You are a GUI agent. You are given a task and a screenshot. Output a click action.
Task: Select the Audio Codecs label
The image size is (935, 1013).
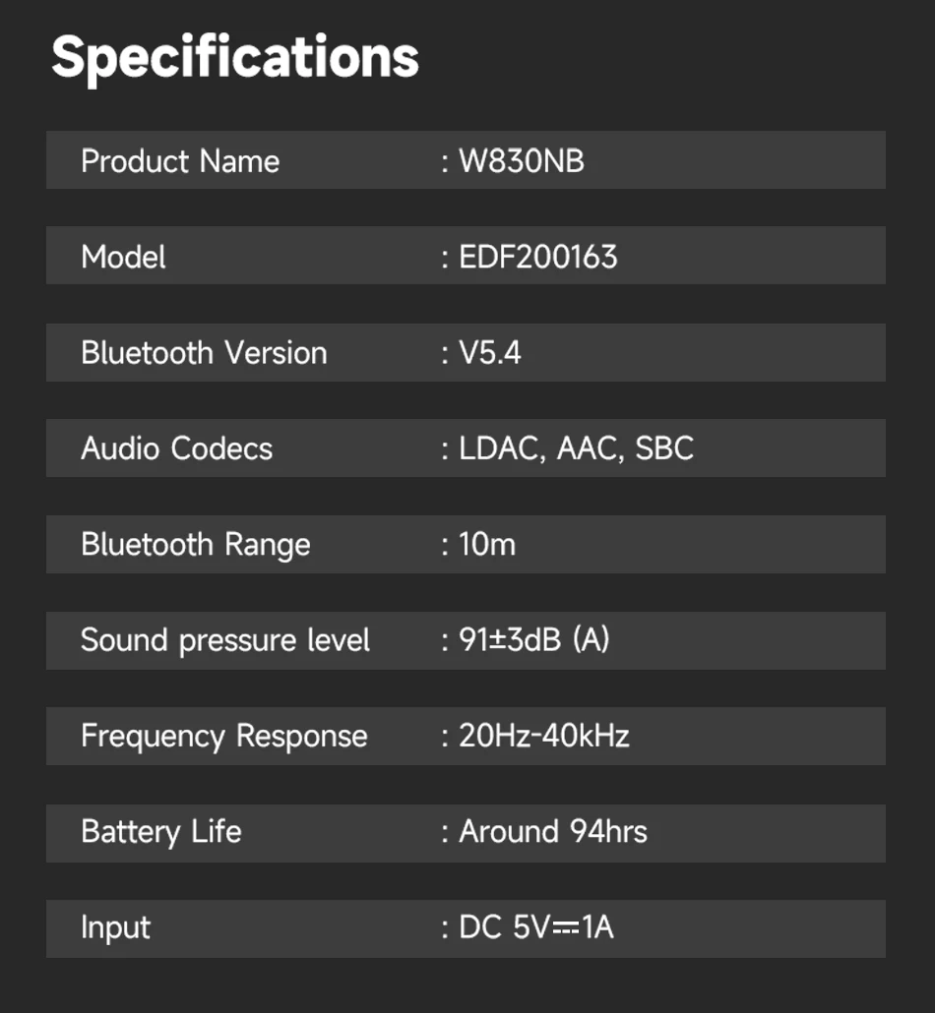[x=176, y=448]
